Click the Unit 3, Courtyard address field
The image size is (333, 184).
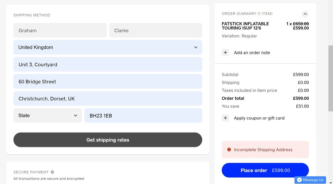pyautogui.click(x=108, y=64)
